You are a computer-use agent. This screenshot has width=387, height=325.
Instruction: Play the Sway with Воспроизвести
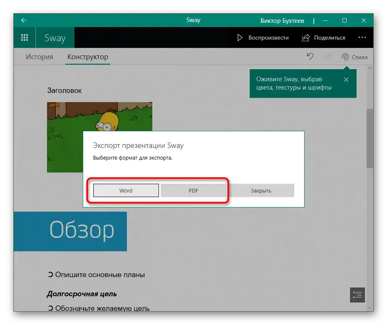click(x=263, y=37)
